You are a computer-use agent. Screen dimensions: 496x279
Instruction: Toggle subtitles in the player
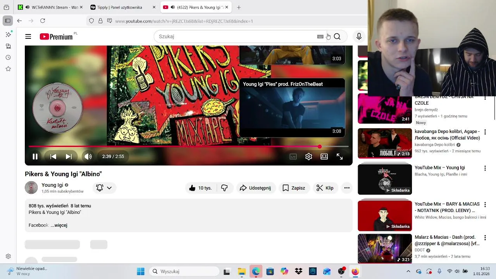[293, 157]
